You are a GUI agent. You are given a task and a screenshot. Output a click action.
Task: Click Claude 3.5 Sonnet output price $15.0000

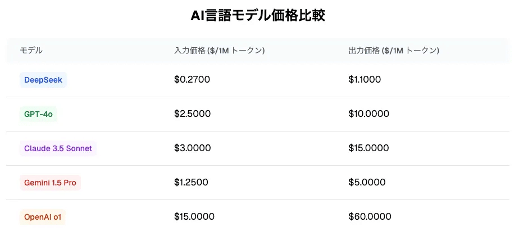(x=368, y=148)
